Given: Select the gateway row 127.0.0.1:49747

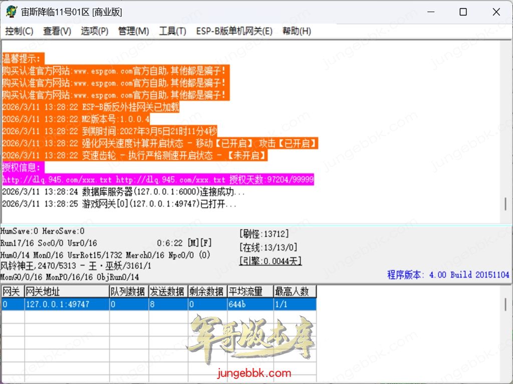Looking at the screenshot, I should click(159, 304).
